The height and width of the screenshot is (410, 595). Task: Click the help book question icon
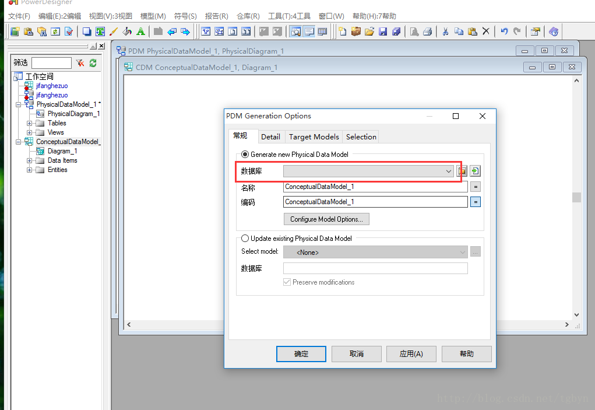coord(554,31)
